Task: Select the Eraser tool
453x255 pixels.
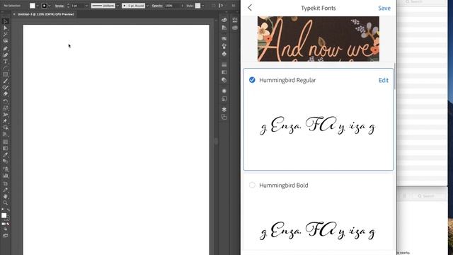Action: 5,94
